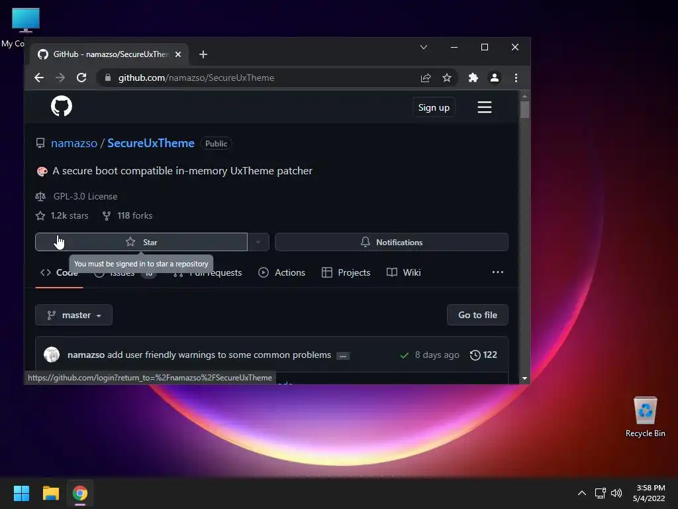Image resolution: width=678 pixels, height=509 pixels.
Task: Open File Explorer from the taskbar
Action: coord(50,493)
